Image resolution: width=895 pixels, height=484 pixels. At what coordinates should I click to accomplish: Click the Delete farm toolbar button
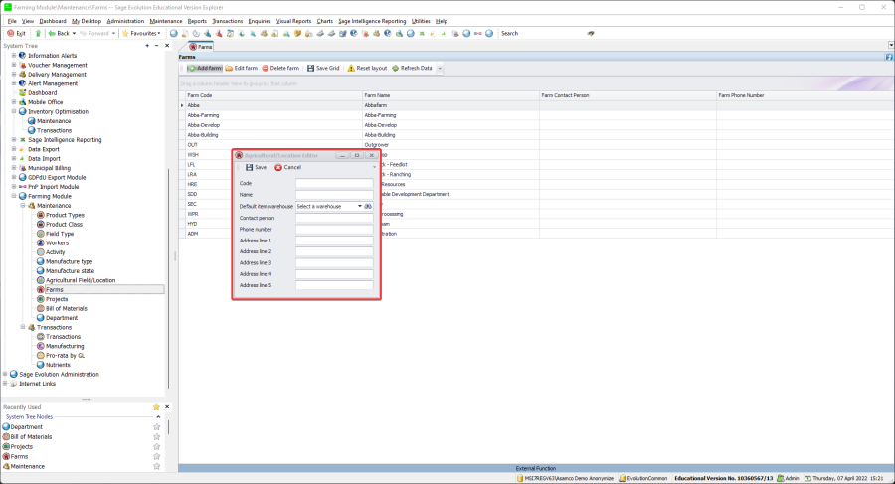pos(279,68)
